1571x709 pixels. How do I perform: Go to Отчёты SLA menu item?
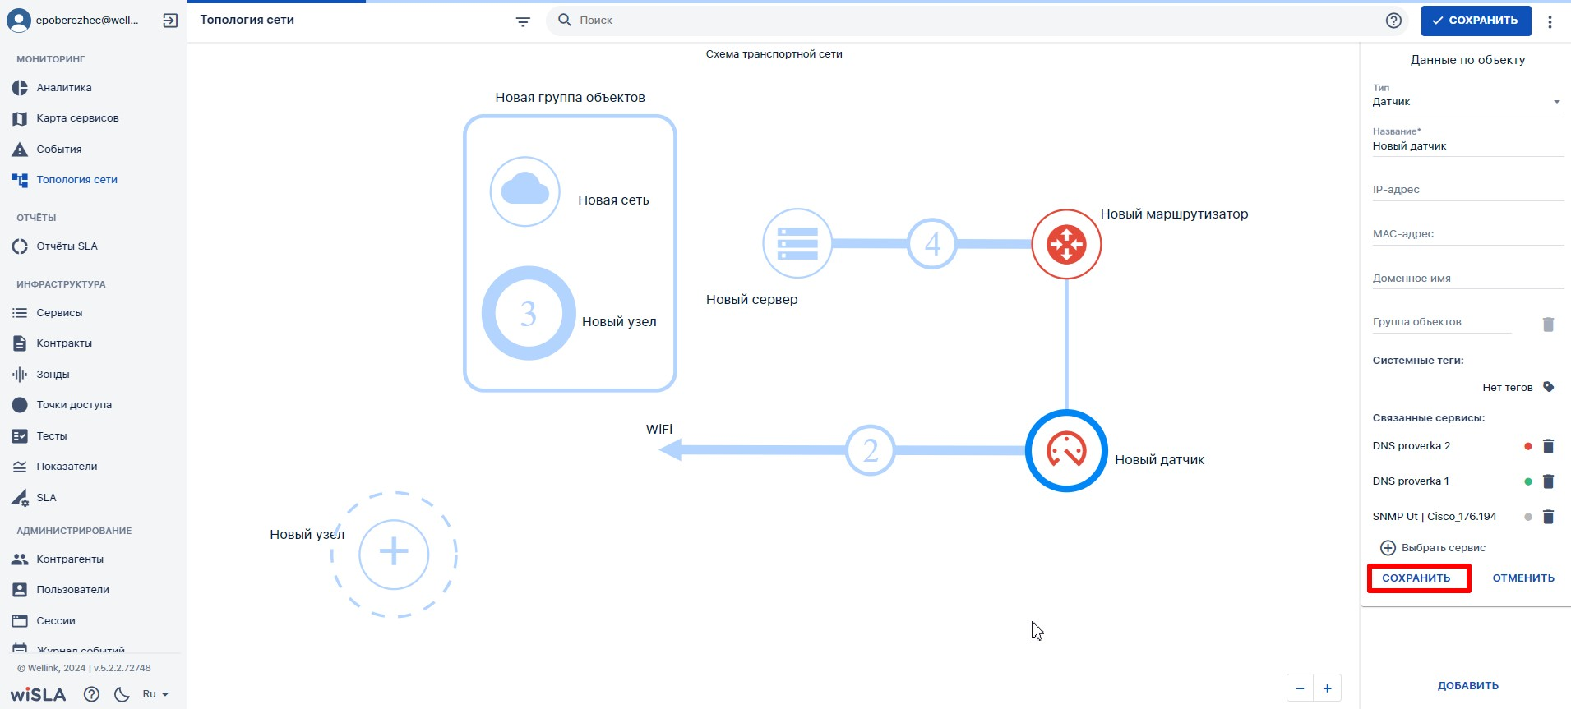[x=67, y=246]
